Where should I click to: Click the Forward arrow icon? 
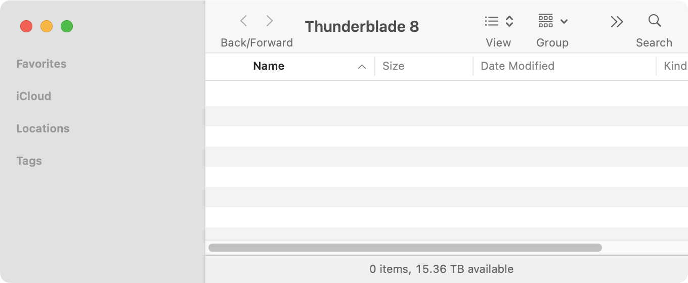click(x=270, y=21)
